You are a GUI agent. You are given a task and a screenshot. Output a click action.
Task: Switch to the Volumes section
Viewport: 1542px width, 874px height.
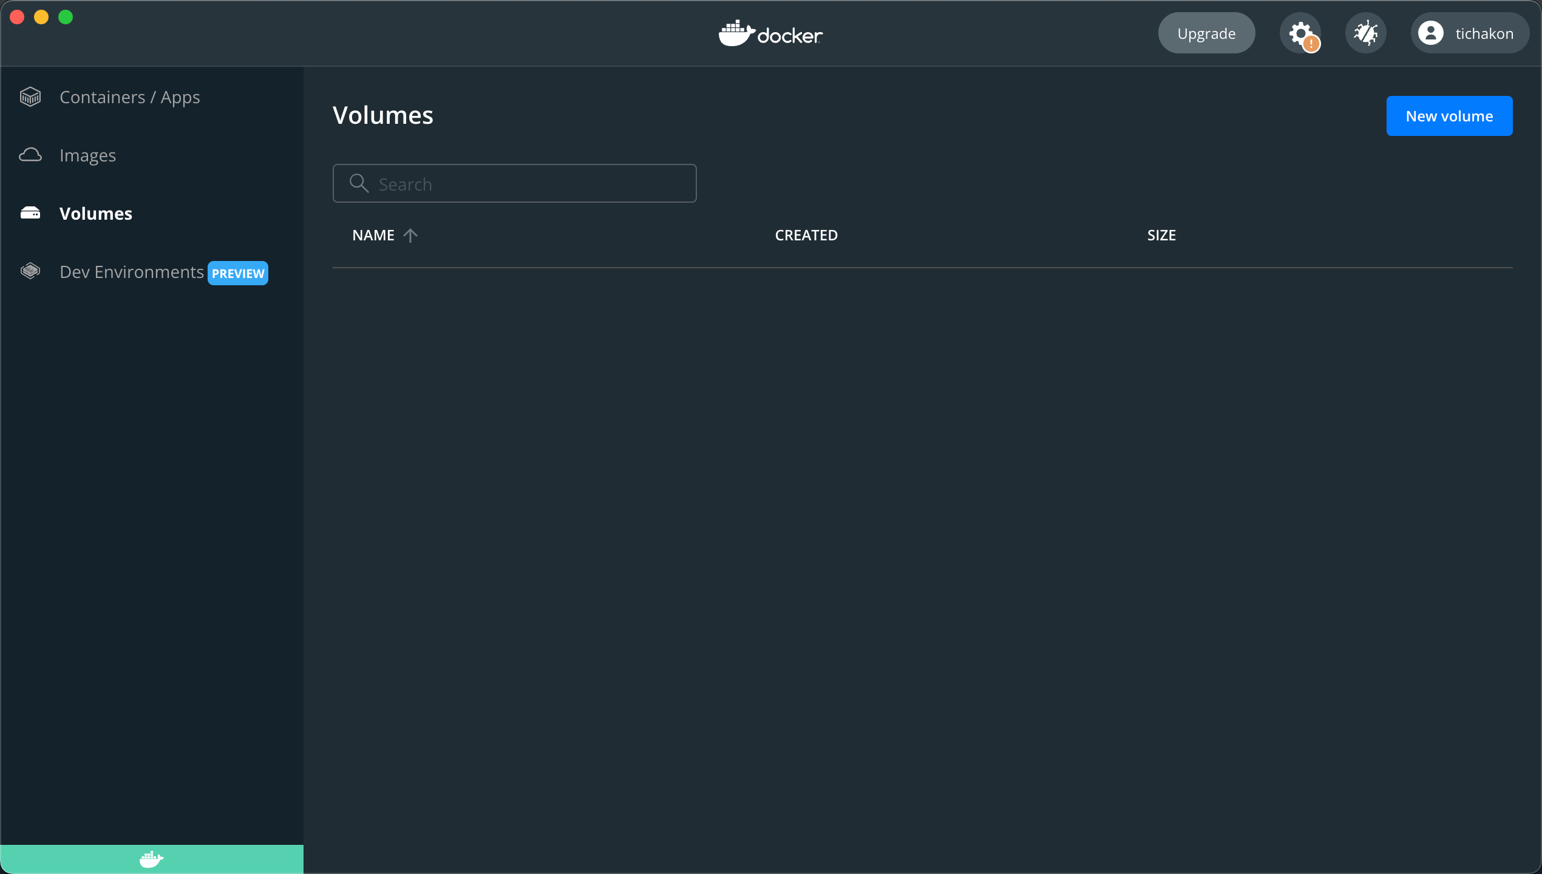coord(96,213)
